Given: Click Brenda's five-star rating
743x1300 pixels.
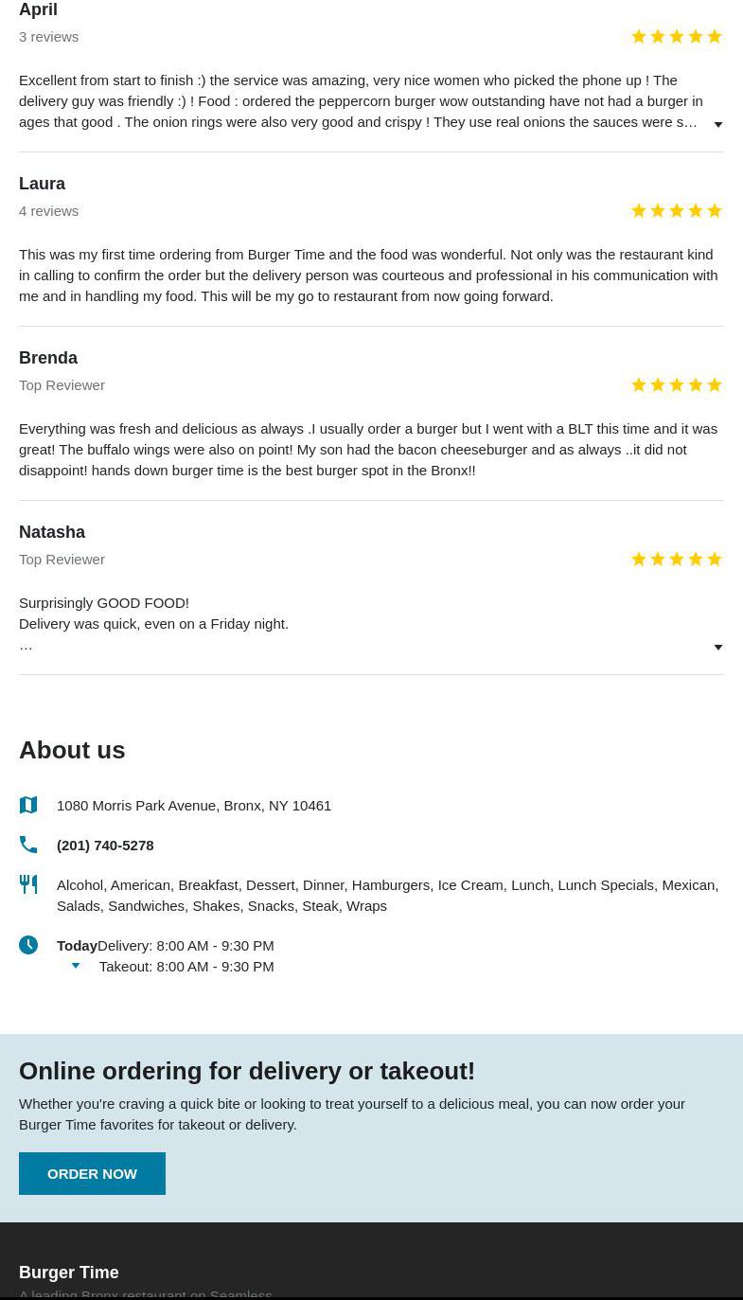Looking at the screenshot, I should tap(676, 385).
